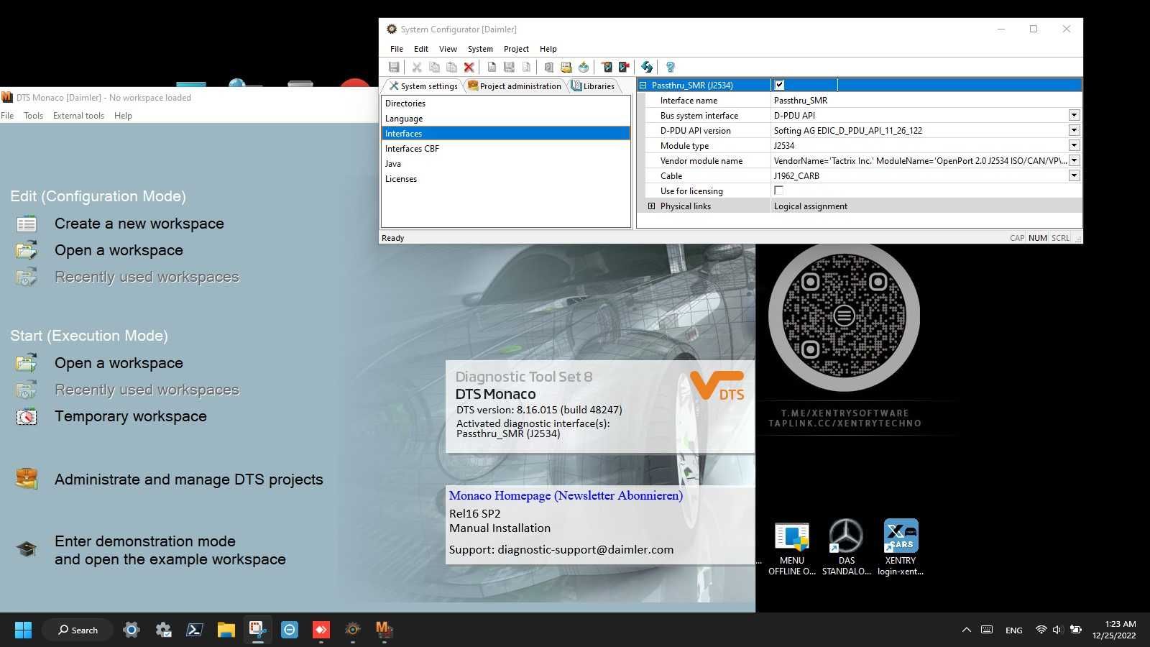The width and height of the screenshot is (1150, 647).
Task: Click 'Enter demonstration mode' option
Action: coord(170,550)
